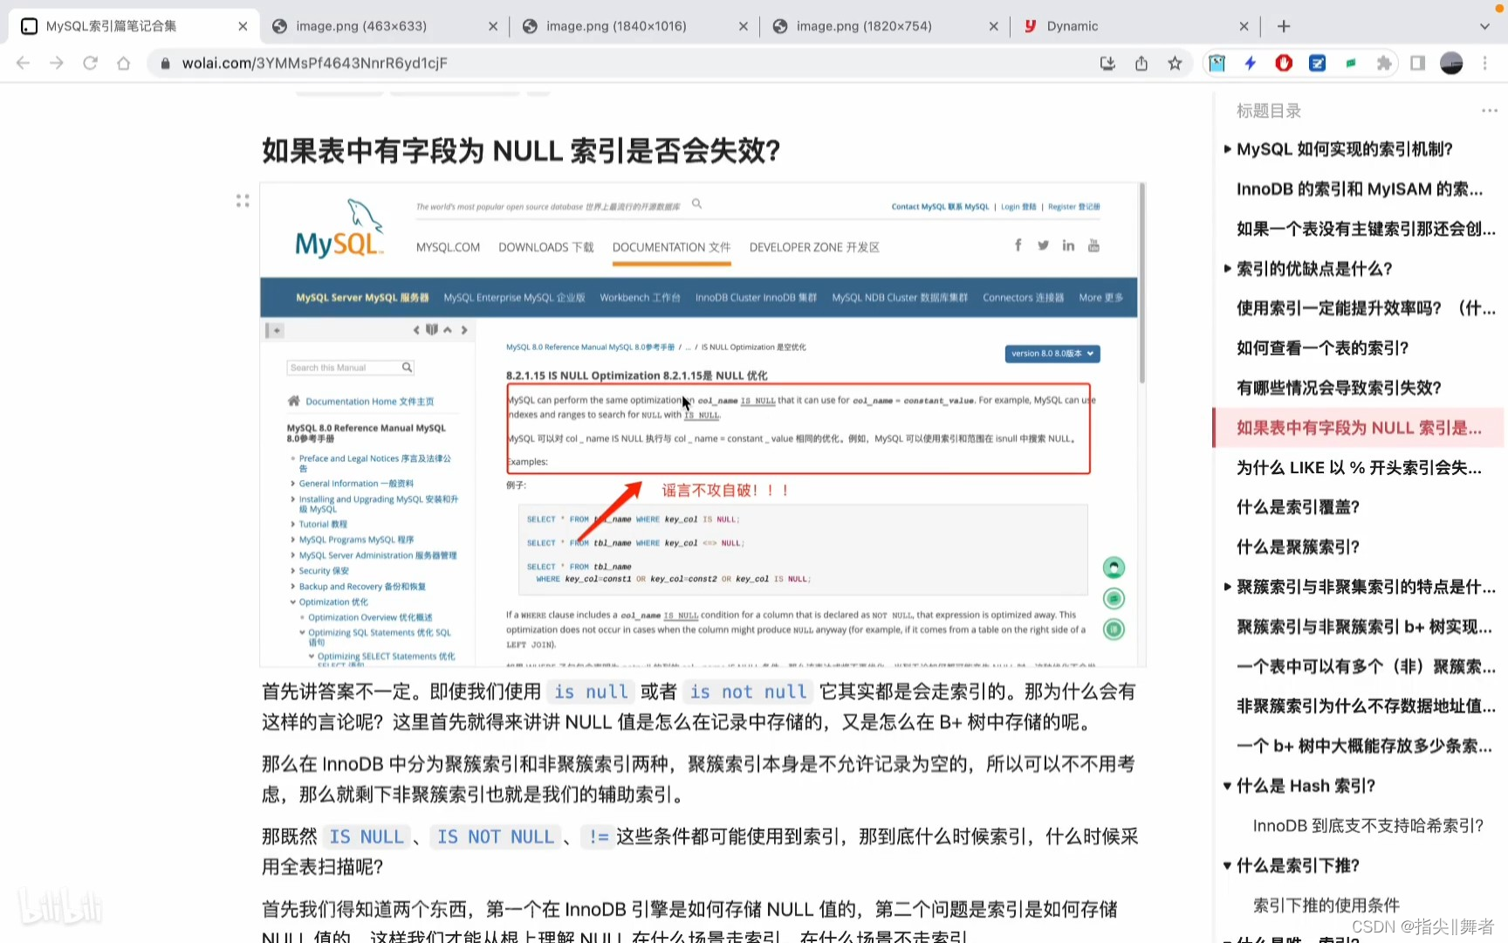The width and height of the screenshot is (1508, 943).
Task: Jump to '如何查看一个表的索引?' heading
Action: coord(1322,348)
